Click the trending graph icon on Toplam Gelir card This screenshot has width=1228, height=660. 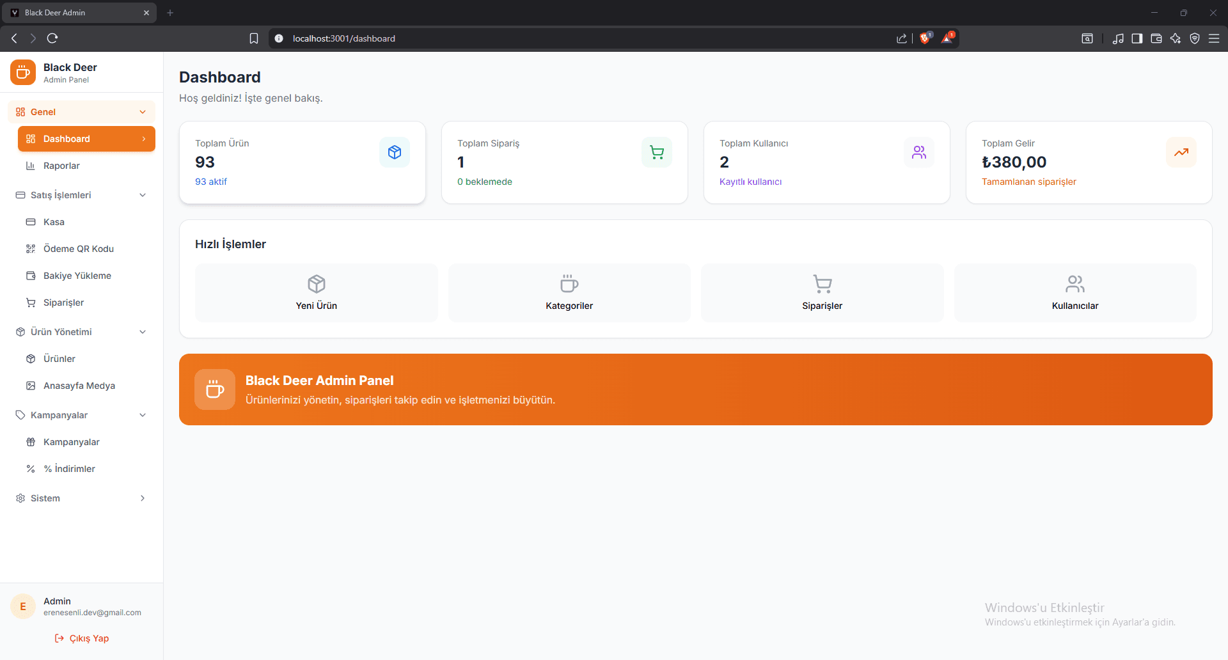click(1181, 152)
